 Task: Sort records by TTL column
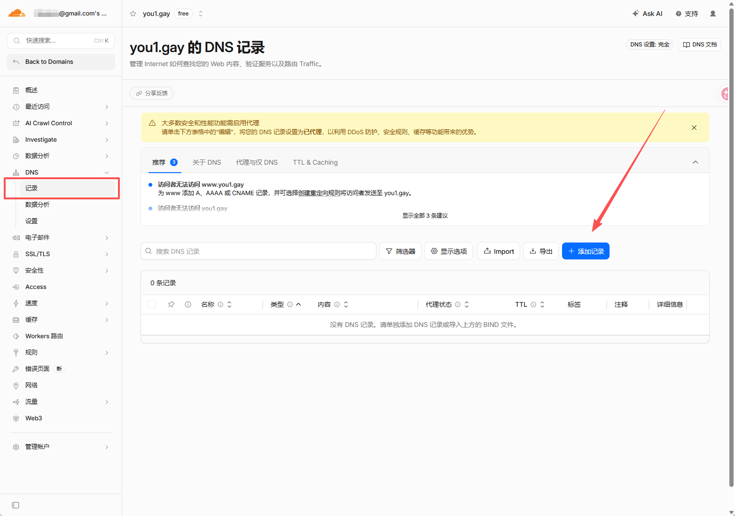coord(542,304)
